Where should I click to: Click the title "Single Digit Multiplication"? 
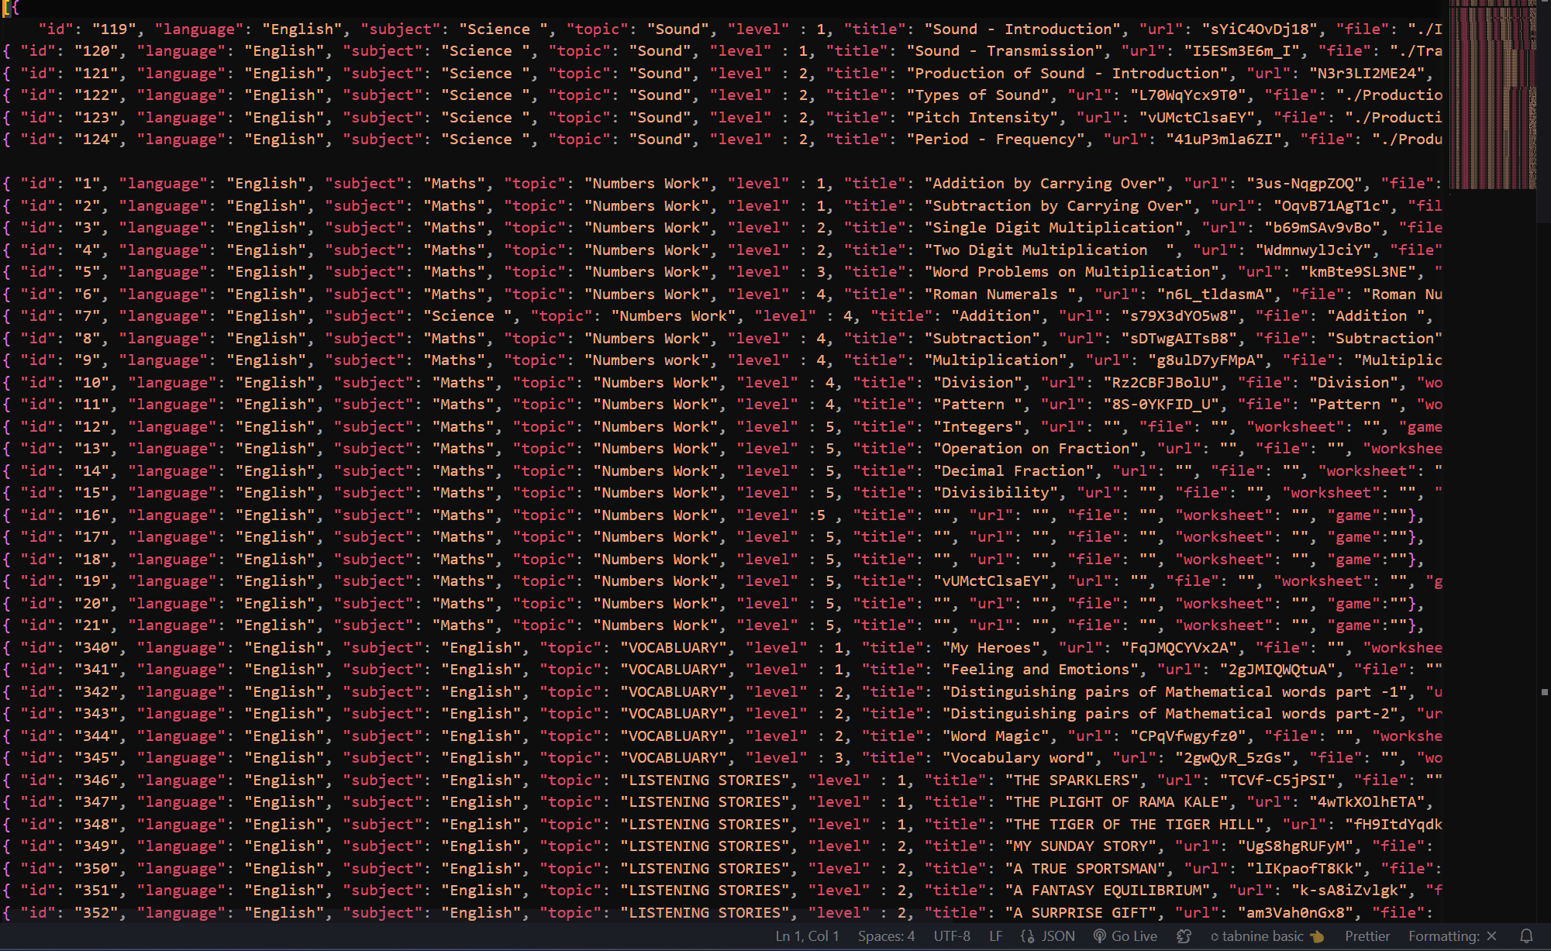point(1053,228)
